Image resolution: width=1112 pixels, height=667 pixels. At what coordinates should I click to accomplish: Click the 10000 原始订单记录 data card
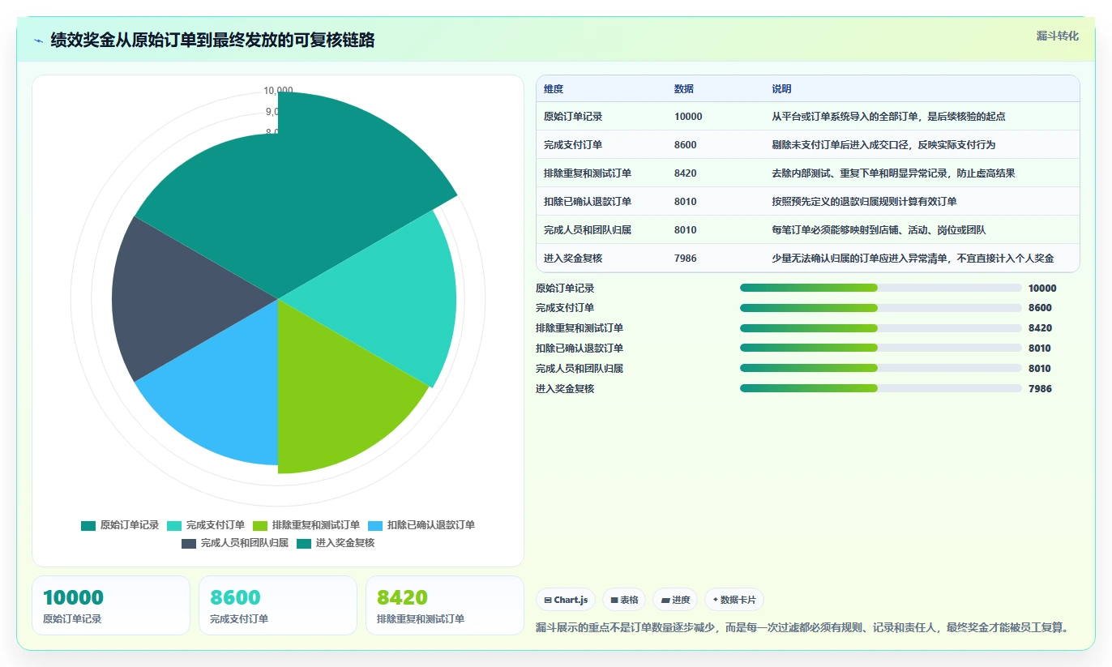111,605
